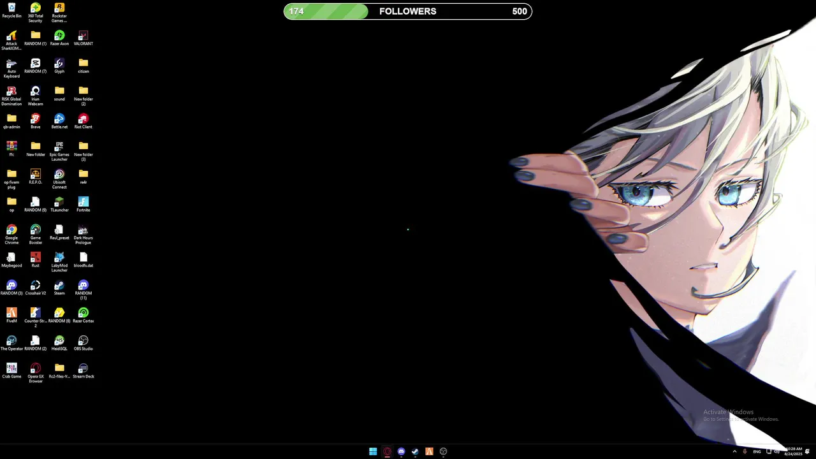816x459 pixels.
Task: Switch to Opera GX in taskbar
Action: point(387,451)
